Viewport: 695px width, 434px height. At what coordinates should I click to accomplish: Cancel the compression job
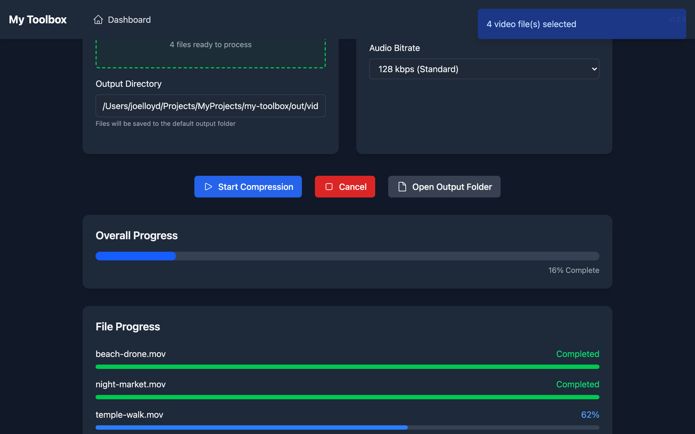point(345,187)
